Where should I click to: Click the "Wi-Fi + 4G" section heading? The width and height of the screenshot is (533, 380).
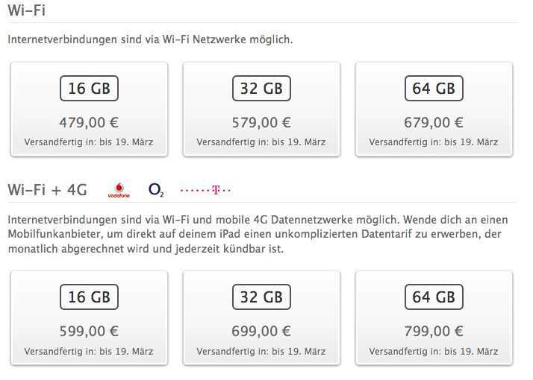pyautogui.click(x=47, y=190)
